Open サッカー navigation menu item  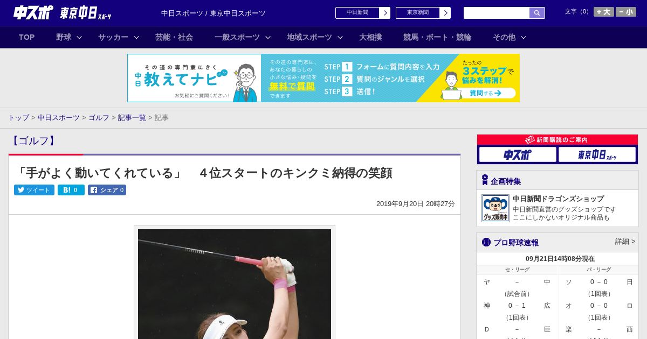(x=113, y=37)
